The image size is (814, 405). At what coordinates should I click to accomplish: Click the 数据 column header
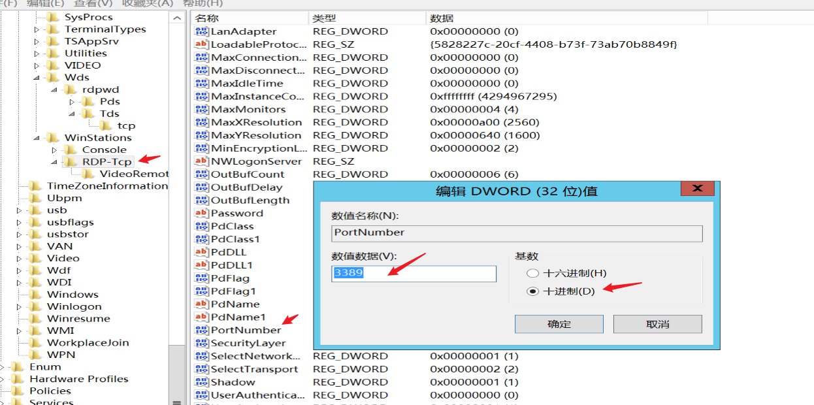tap(566, 18)
